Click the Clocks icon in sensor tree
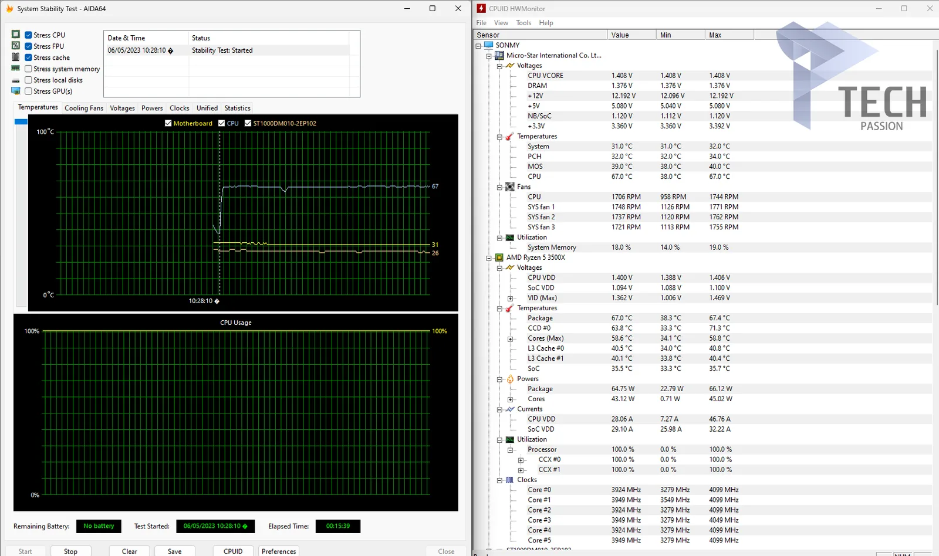The image size is (939, 556). (x=510, y=480)
